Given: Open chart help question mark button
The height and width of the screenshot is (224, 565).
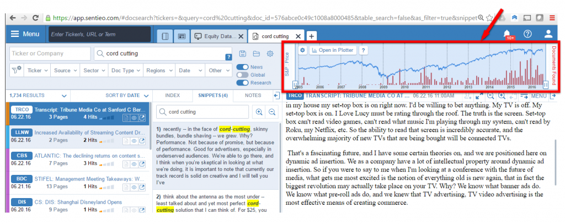Looking at the screenshot, I should click(x=363, y=50).
